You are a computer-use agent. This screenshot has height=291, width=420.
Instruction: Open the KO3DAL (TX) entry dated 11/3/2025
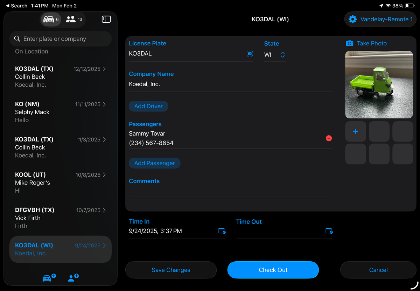pos(61,147)
